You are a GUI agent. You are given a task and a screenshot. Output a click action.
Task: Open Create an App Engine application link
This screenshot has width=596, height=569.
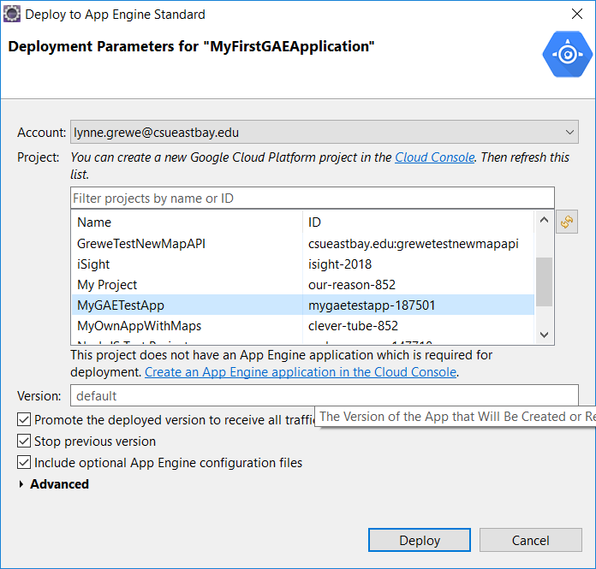(301, 372)
